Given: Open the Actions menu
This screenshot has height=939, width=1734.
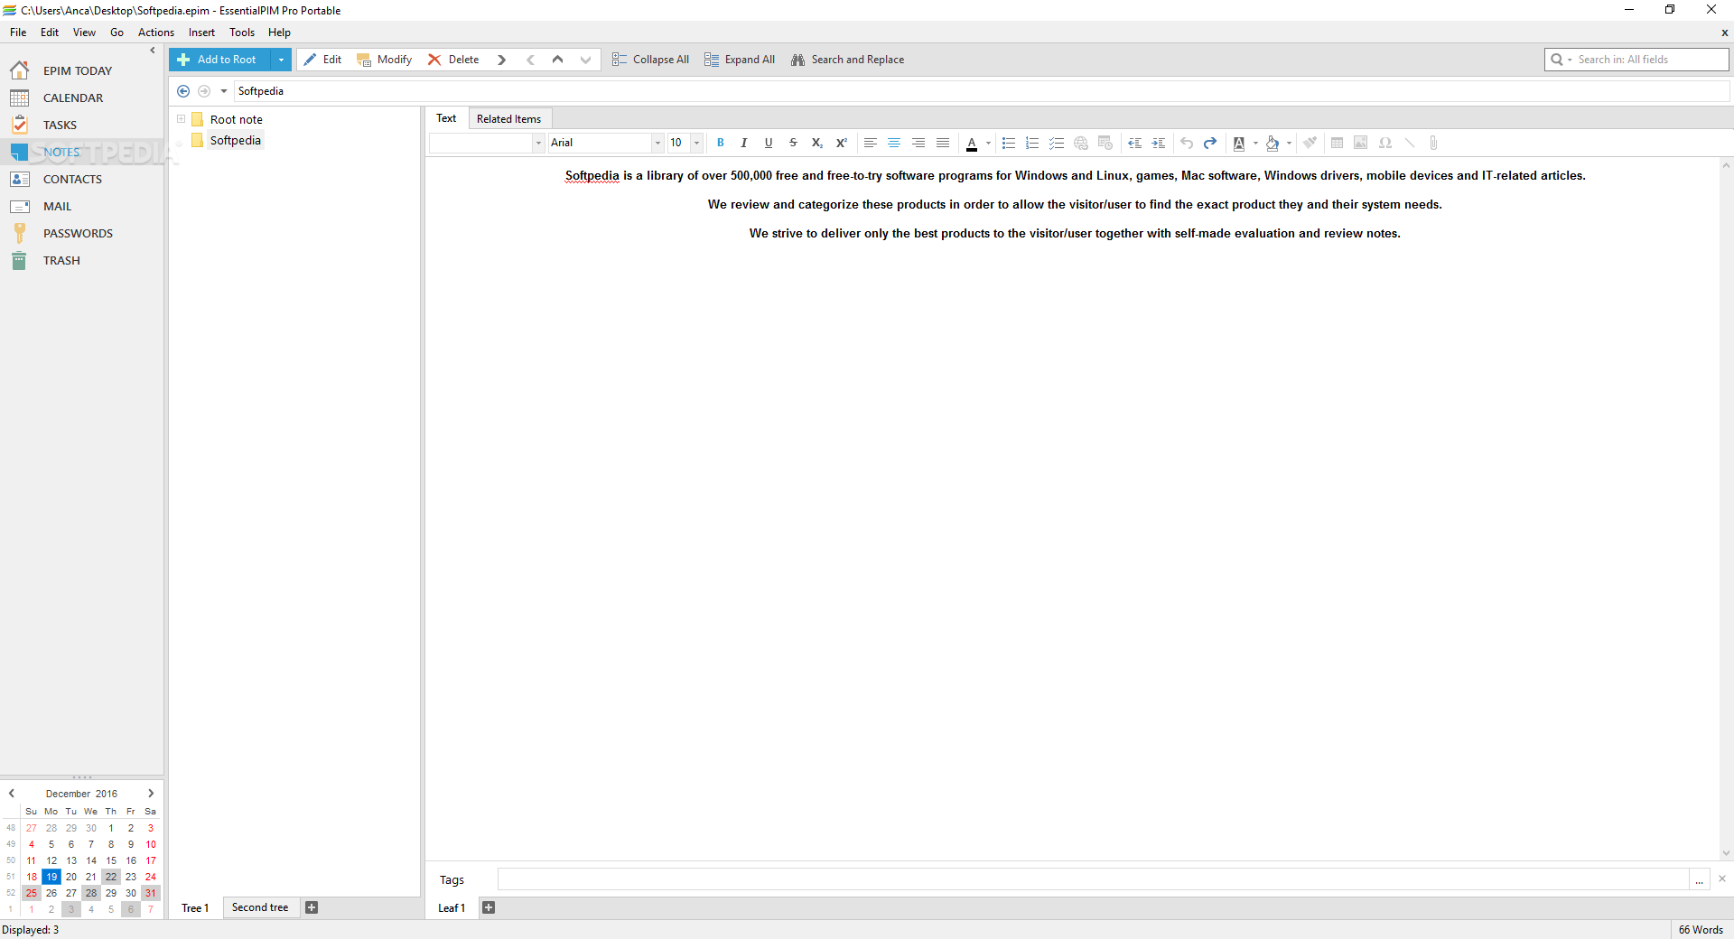Looking at the screenshot, I should [156, 33].
